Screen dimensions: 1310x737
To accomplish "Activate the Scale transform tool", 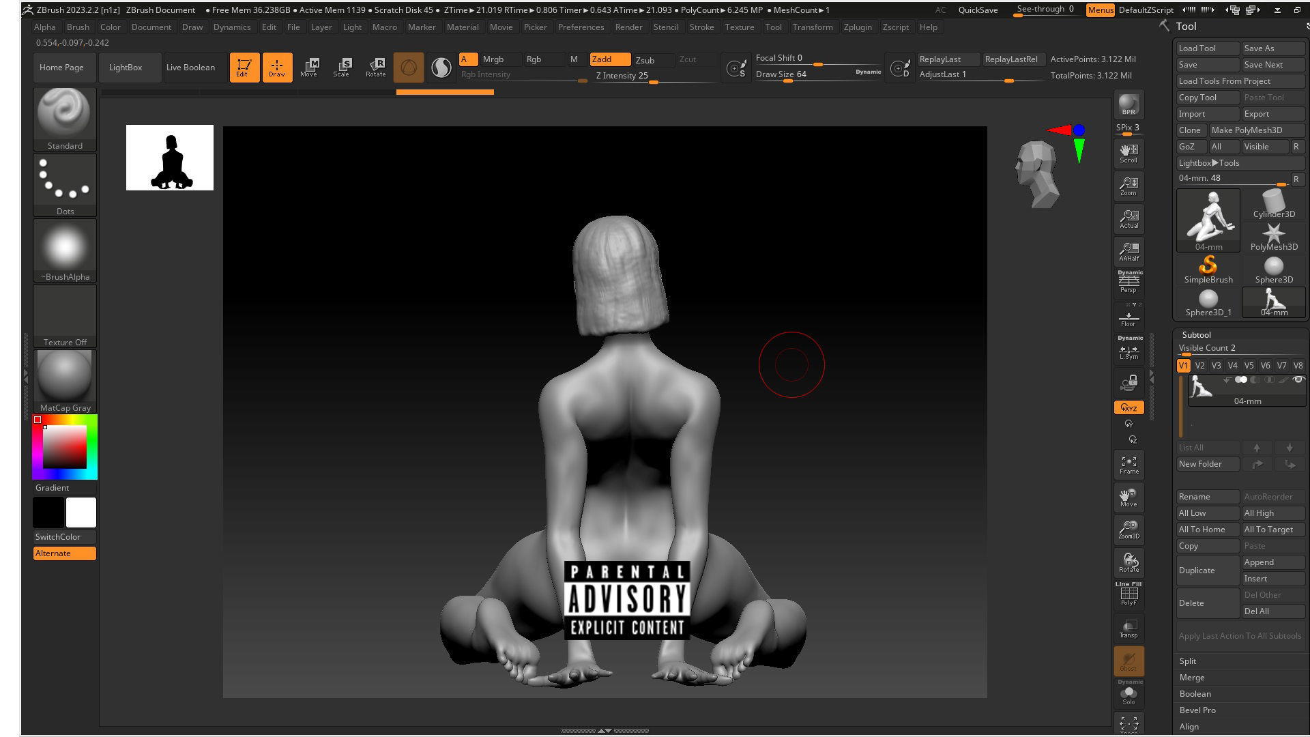I will click(342, 67).
